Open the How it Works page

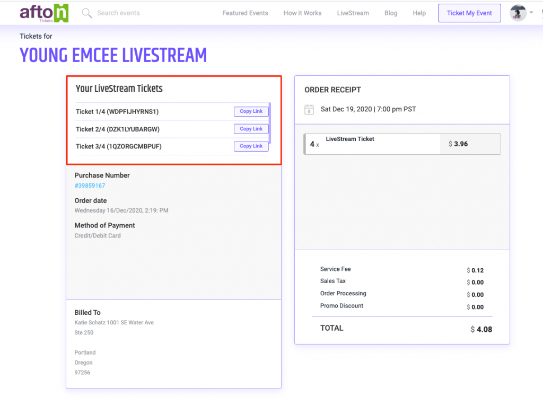pyautogui.click(x=302, y=13)
